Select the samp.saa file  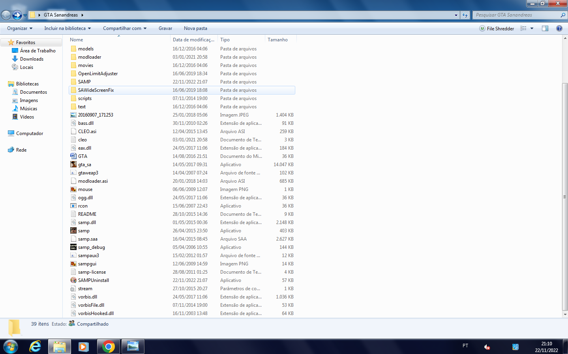click(88, 239)
